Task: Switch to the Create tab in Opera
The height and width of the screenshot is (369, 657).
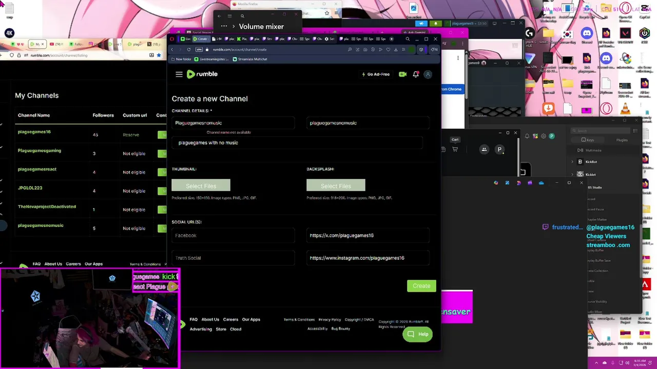Action: [x=200, y=39]
